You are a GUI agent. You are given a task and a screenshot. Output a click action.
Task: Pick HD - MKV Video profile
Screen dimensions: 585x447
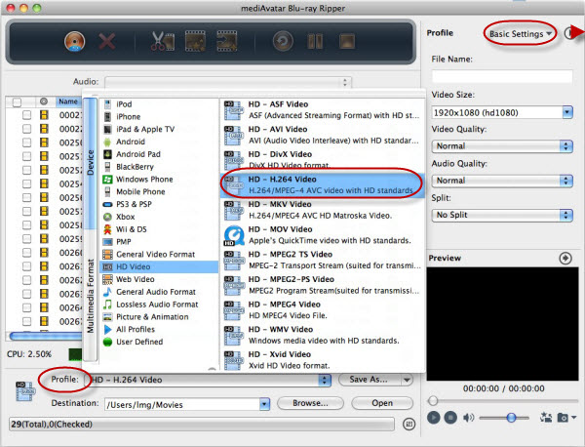(x=323, y=210)
